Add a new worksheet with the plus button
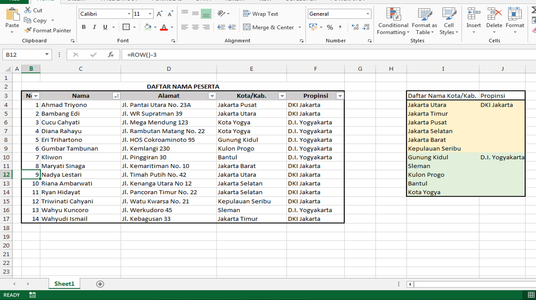 (99, 283)
